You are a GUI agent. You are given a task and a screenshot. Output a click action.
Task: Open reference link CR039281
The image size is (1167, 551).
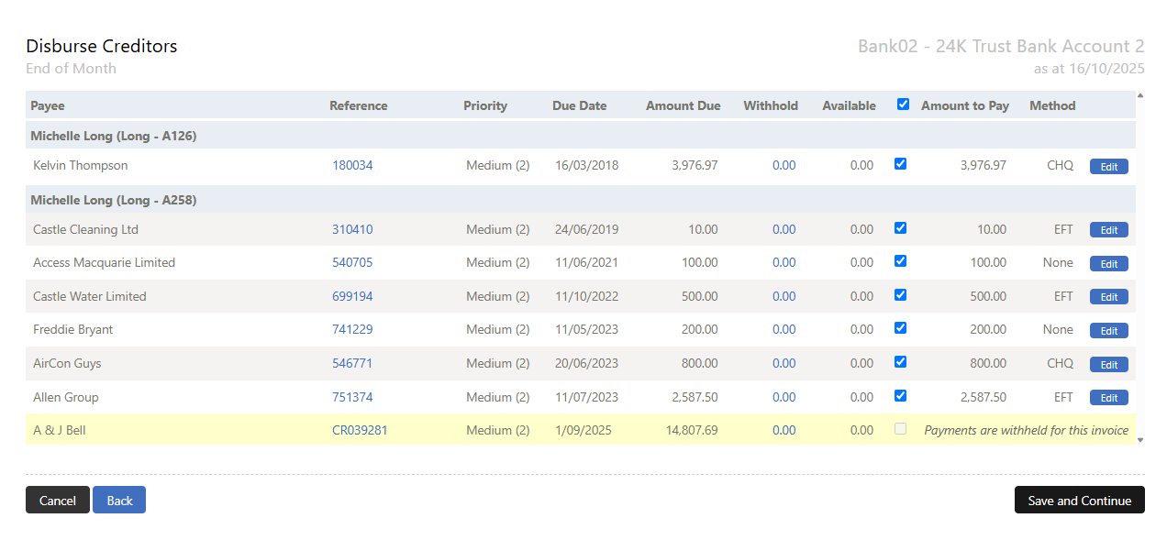coord(360,430)
